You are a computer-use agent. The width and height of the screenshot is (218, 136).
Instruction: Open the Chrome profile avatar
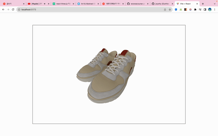click(x=210, y=9)
